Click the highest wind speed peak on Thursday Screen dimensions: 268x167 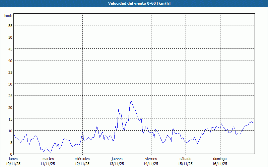click(131, 101)
